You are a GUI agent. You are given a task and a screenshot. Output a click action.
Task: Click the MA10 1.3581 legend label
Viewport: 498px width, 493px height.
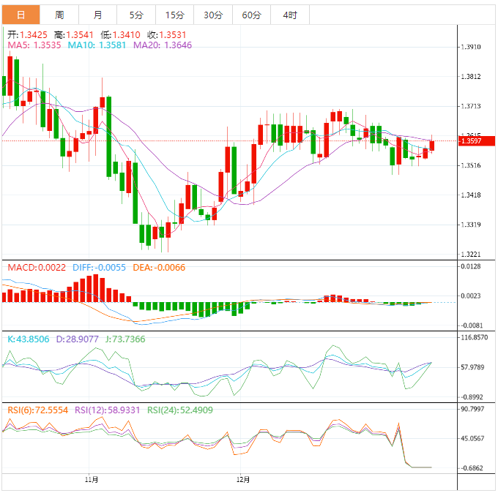click(x=97, y=45)
